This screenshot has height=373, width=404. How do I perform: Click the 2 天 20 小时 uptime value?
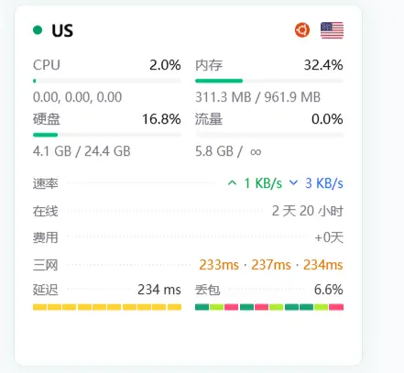click(x=308, y=211)
